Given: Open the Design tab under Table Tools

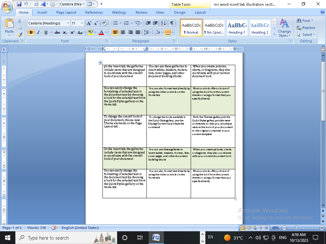Looking at the screenshot, I should [x=180, y=12].
